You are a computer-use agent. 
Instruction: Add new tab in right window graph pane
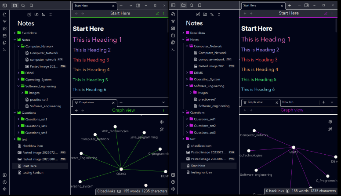tap(323, 102)
